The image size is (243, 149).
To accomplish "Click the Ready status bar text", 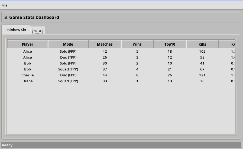I will (x=7, y=145).
